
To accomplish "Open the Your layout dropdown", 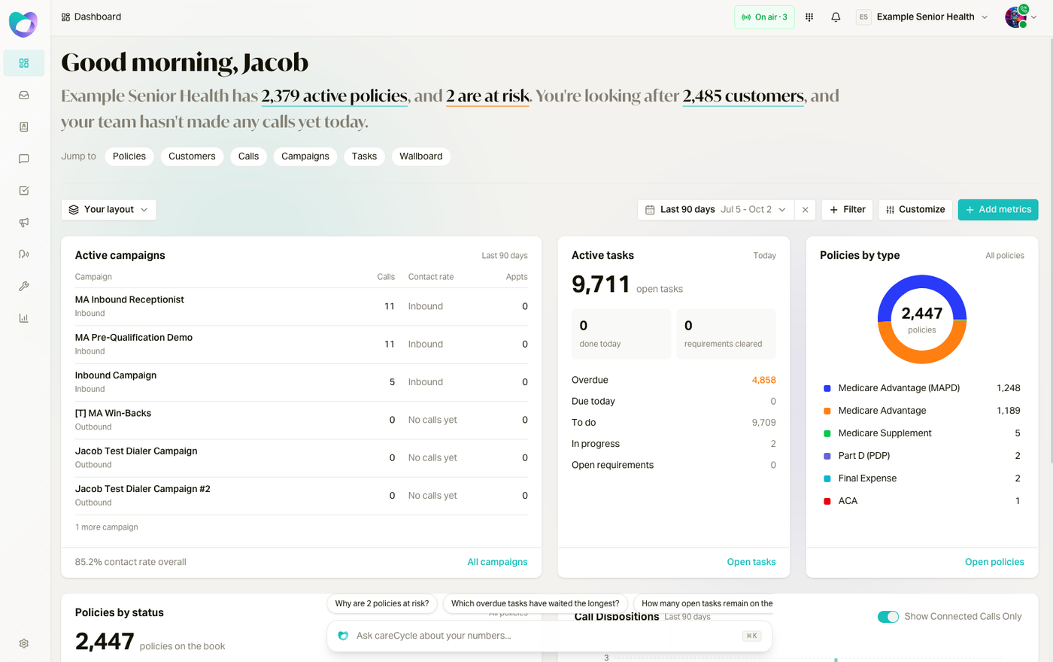I will (109, 210).
